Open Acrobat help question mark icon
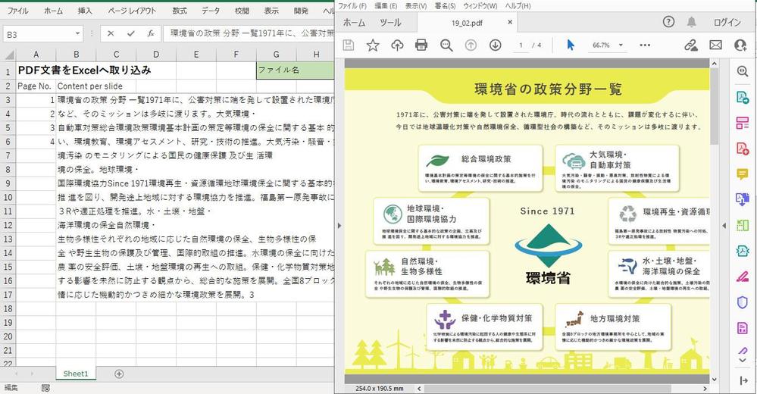Image resolution: width=757 pixels, height=394 pixels. tap(668, 22)
